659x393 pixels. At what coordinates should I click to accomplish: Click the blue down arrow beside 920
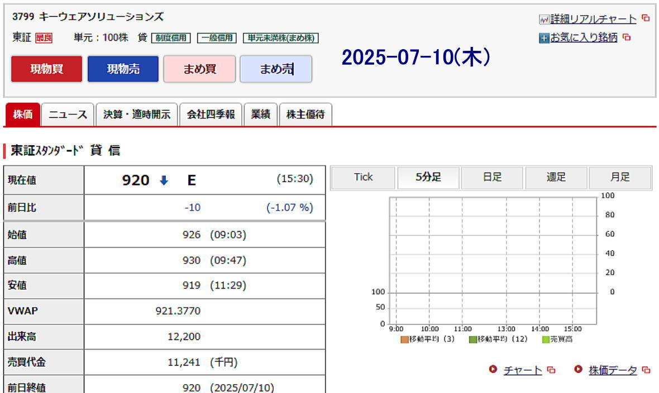click(x=164, y=180)
